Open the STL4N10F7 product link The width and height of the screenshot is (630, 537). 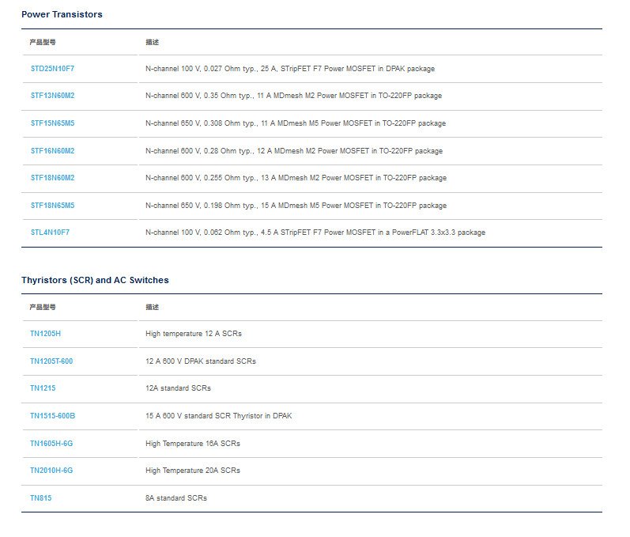click(x=51, y=233)
